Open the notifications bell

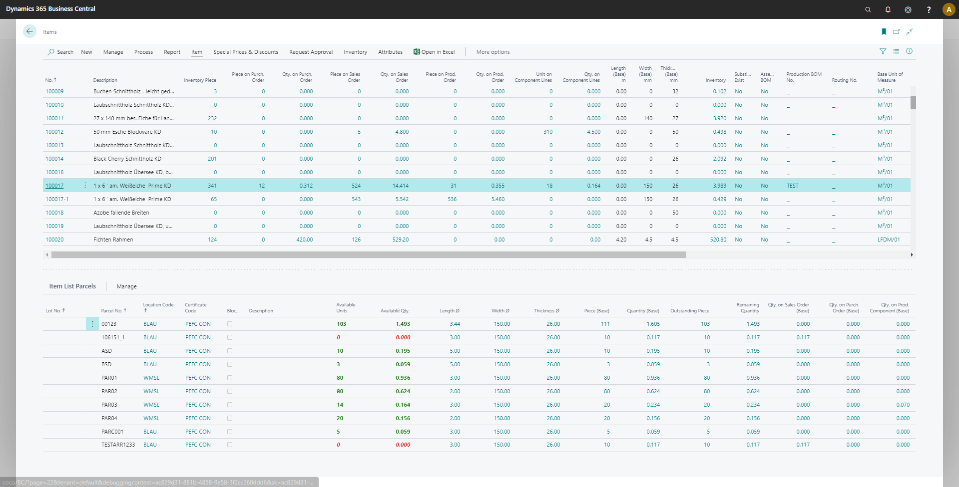[888, 9]
